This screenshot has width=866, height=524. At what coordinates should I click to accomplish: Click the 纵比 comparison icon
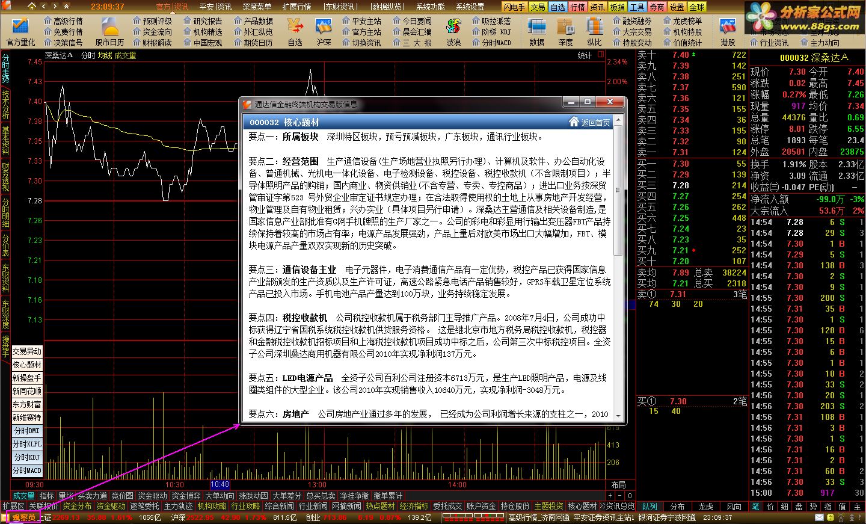594,31
